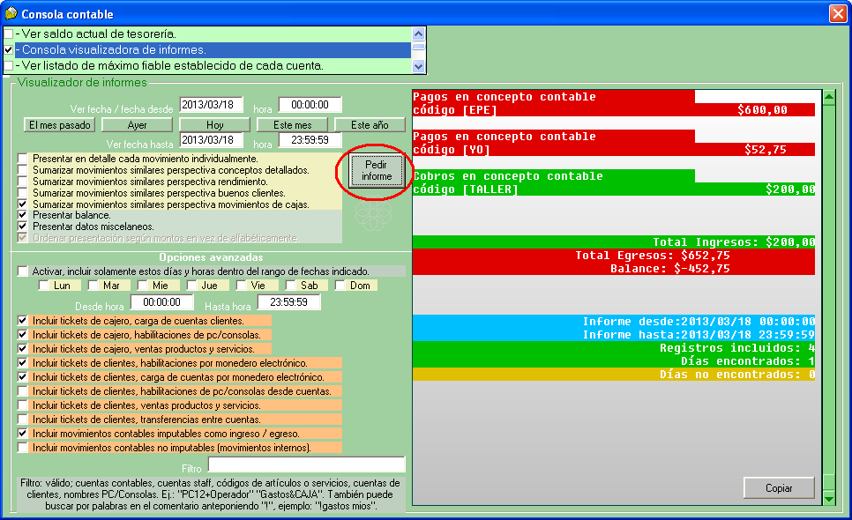Uncheck 'Incluir tickets de cajero, ventas productos y servicios'
This screenshot has height=520, width=852.
tap(22, 349)
